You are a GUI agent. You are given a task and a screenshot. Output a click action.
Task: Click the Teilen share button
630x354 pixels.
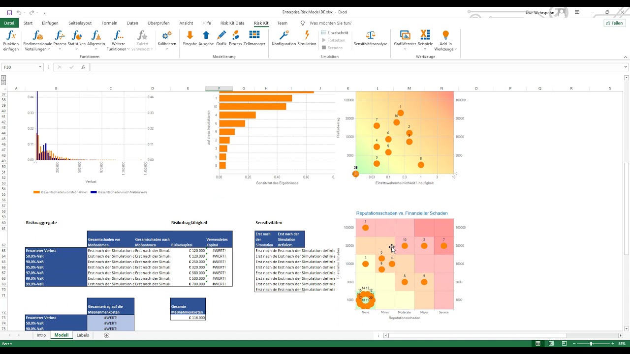click(615, 23)
